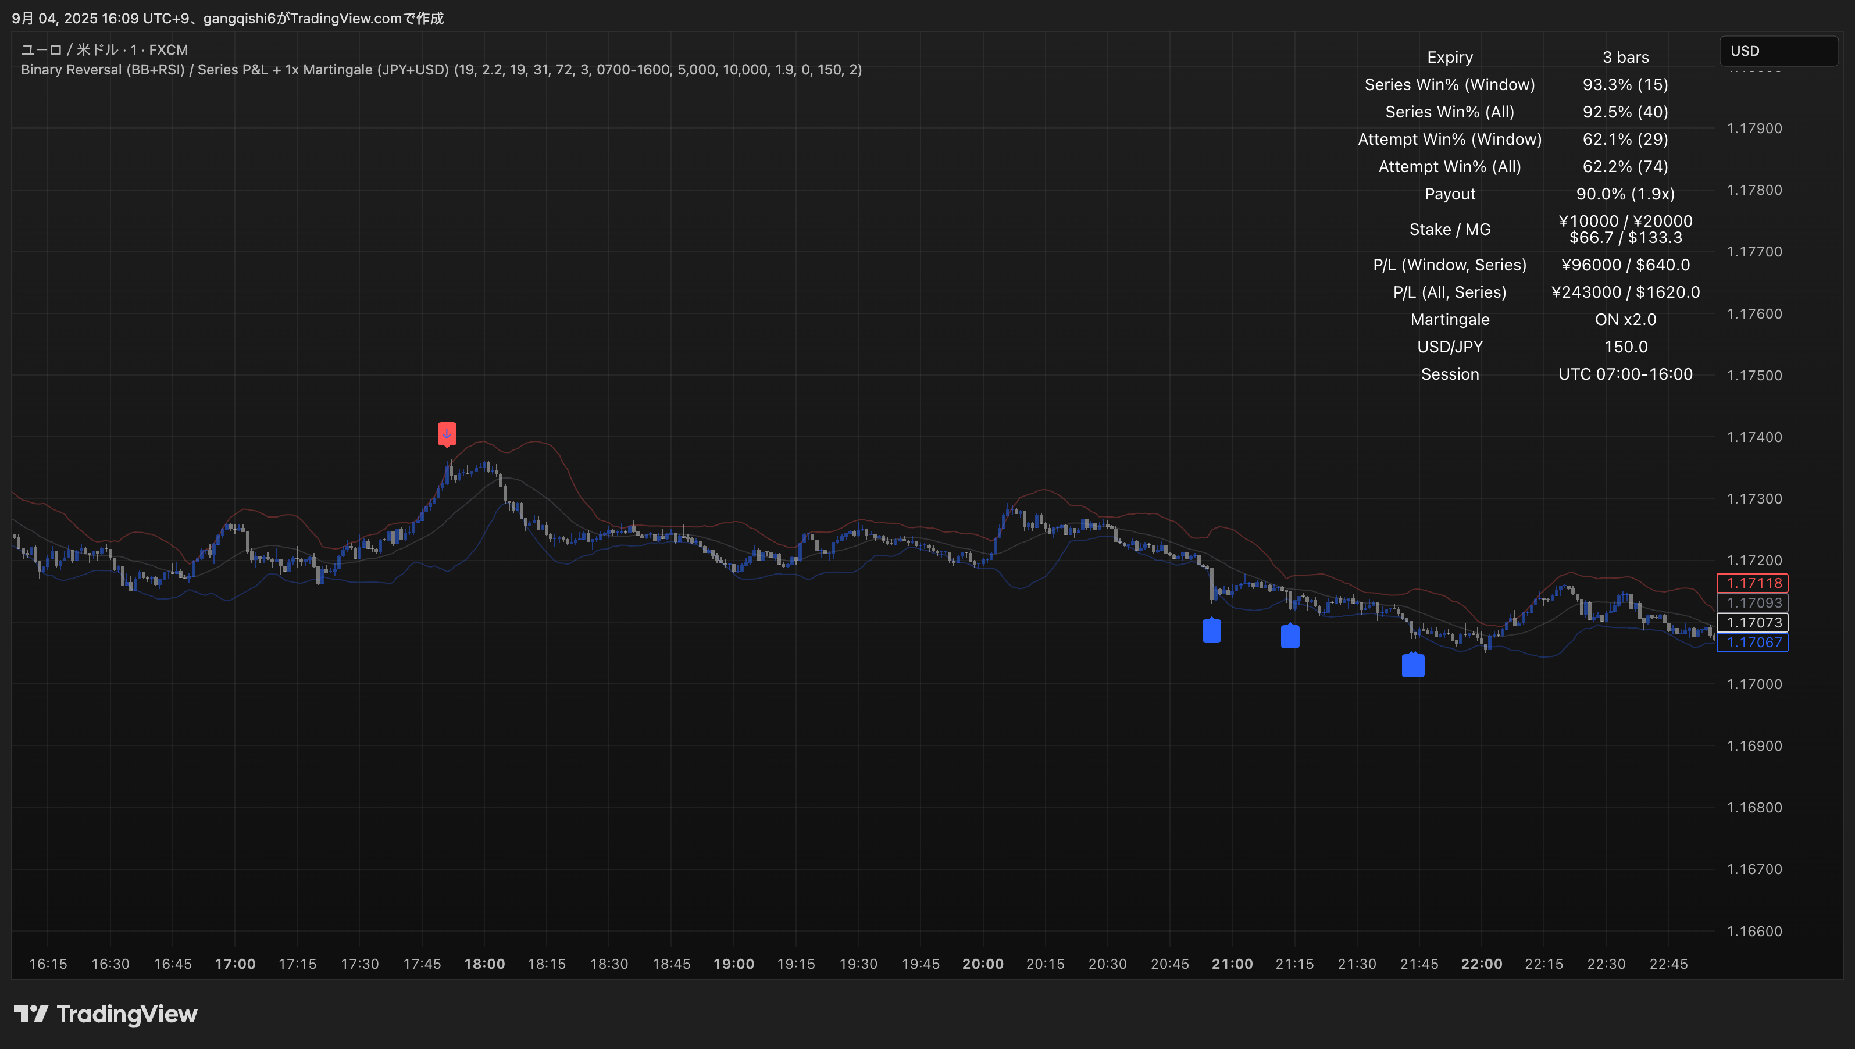Click the blue 1.17067 lower band price label
Image resolution: width=1855 pixels, height=1049 pixels.
(1752, 642)
